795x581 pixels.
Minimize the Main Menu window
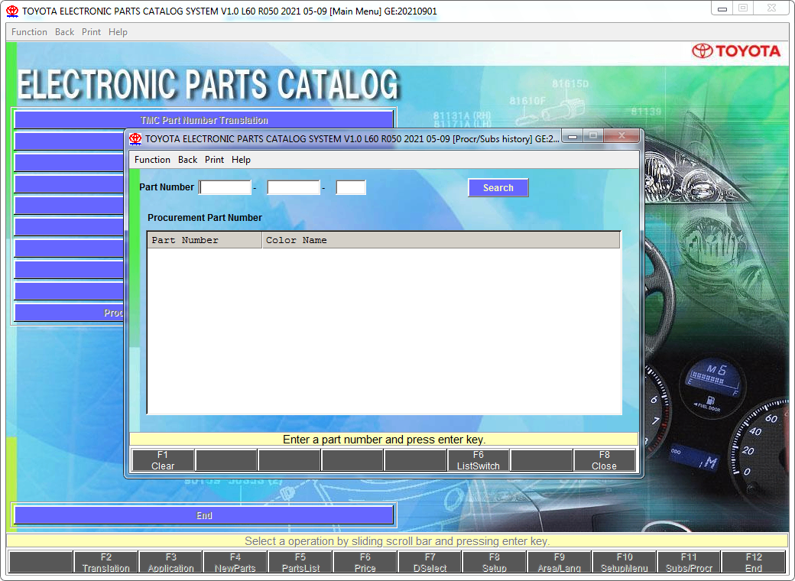click(x=722, y=8)
